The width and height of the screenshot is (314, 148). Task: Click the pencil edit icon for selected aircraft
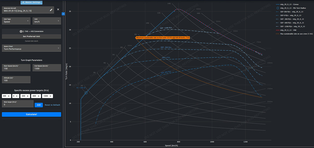pyautogui.click(x=51, y=10)
